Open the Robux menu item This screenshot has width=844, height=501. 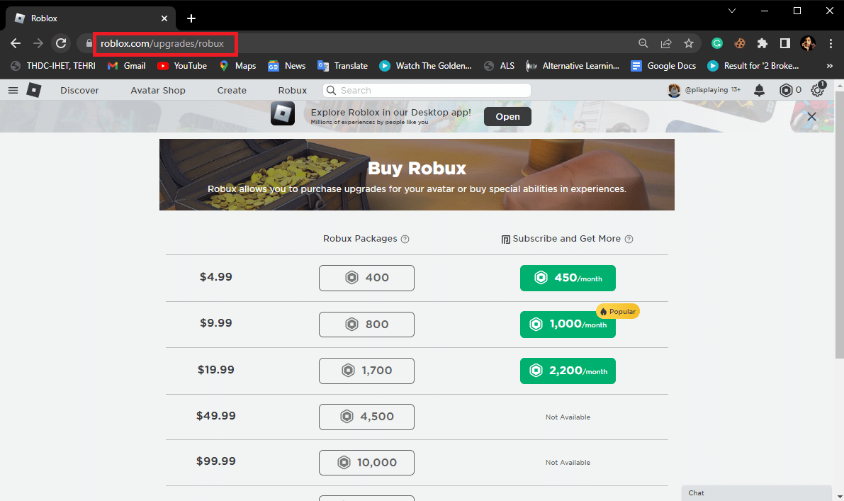[x=292, y=91]
